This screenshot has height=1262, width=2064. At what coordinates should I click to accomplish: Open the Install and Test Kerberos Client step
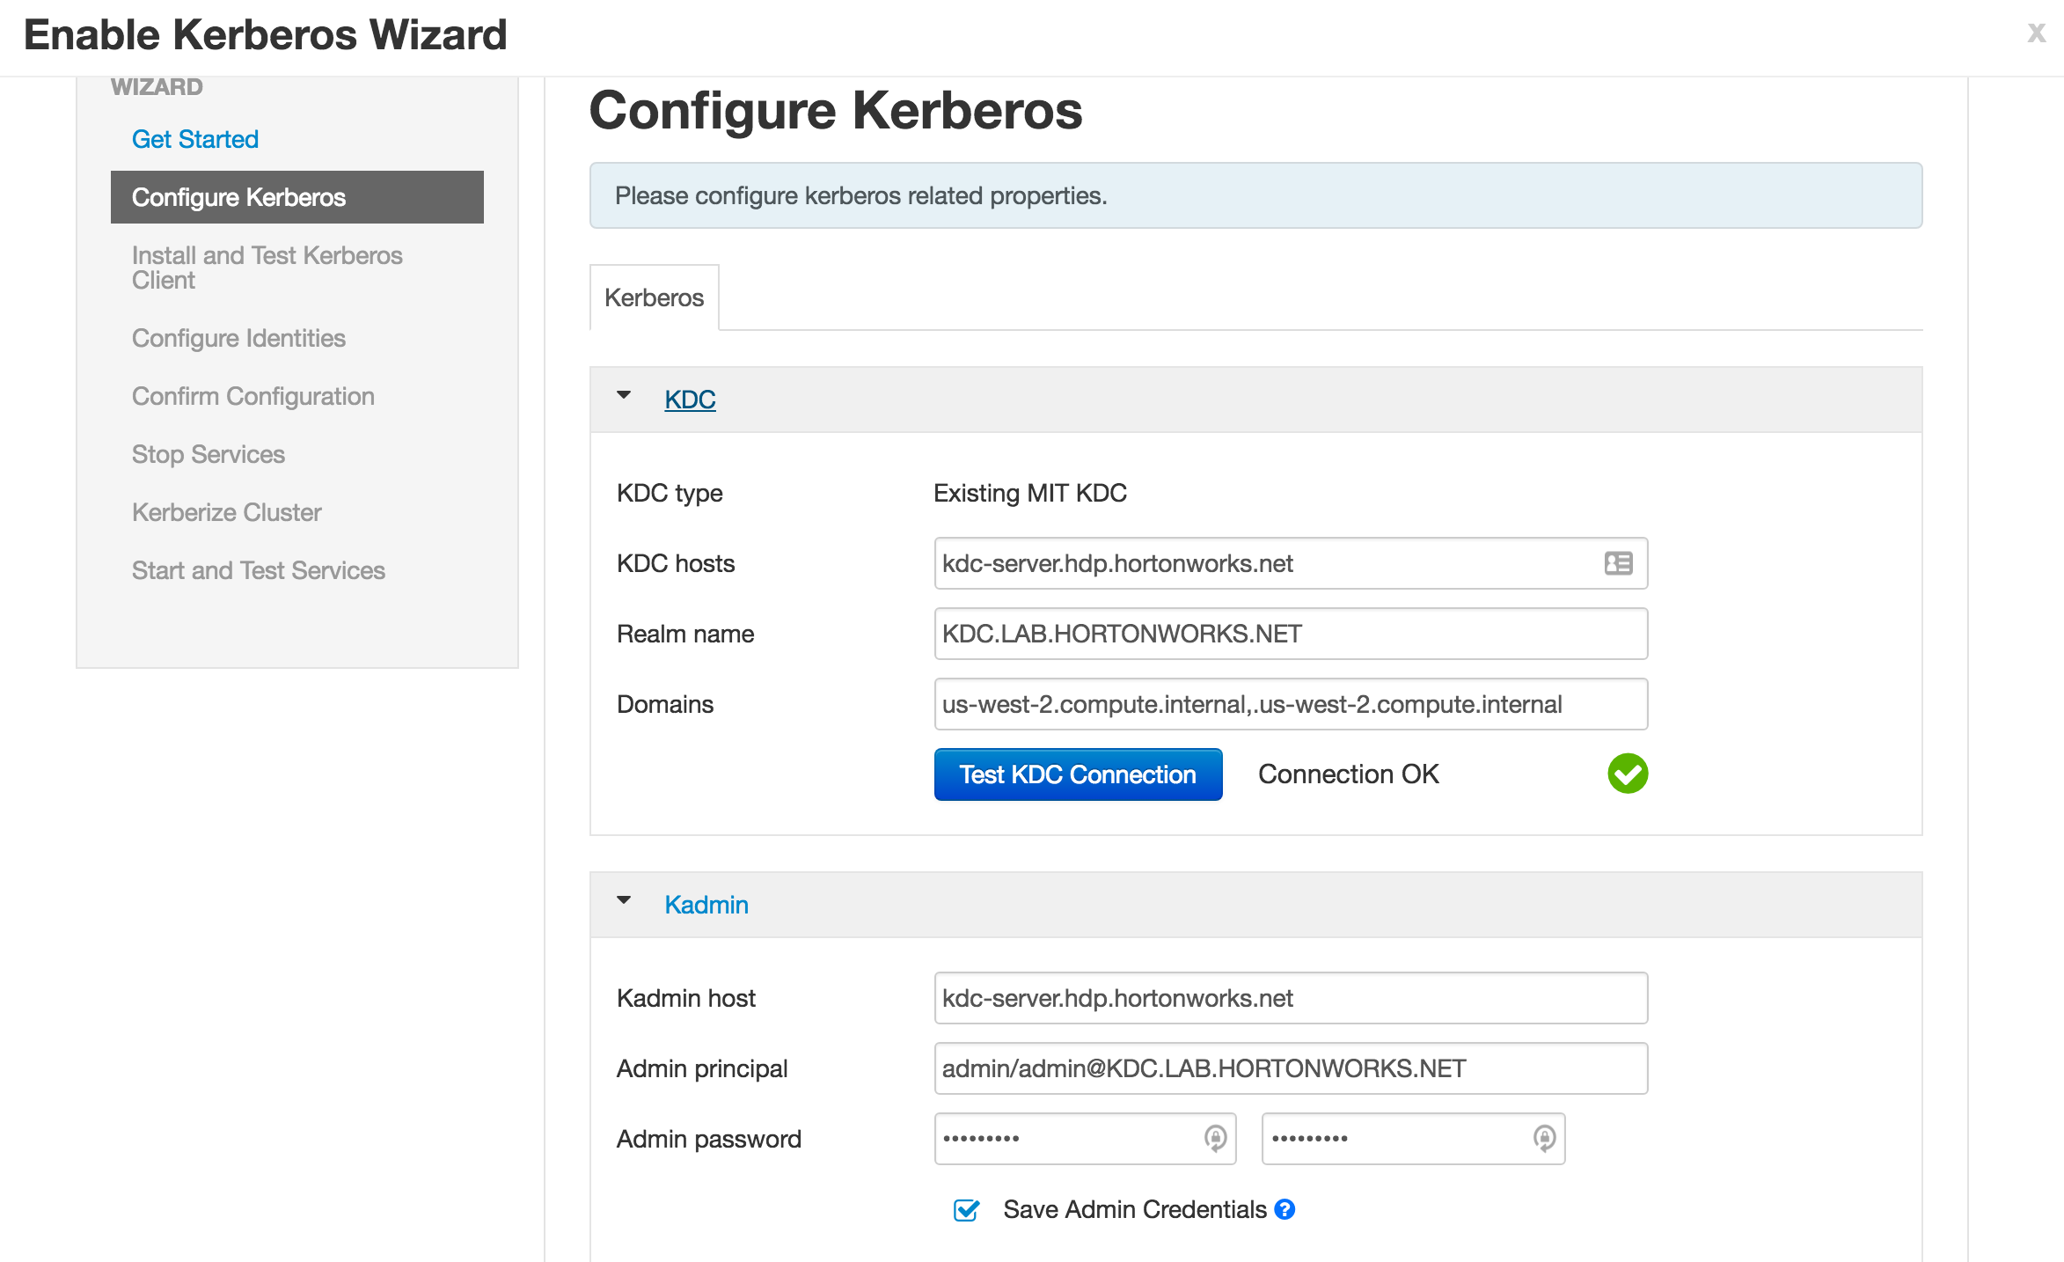tap(267, 268)
